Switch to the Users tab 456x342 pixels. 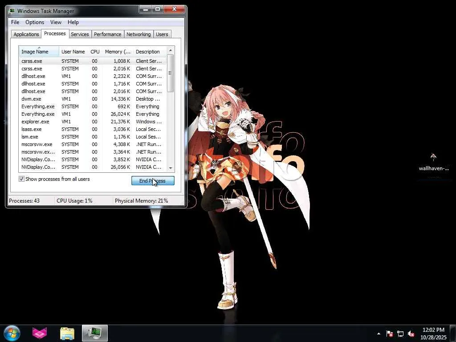tap(162, 34)
